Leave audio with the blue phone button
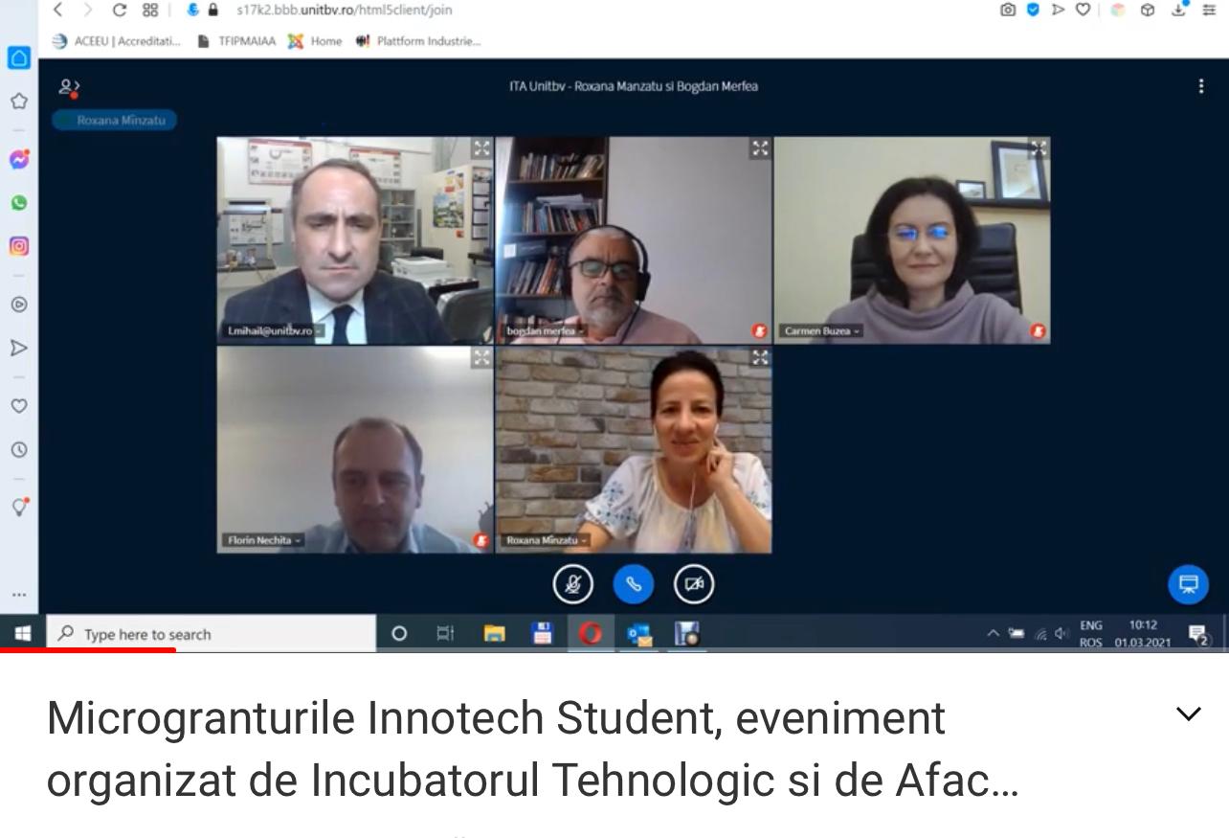 point(633,584)
